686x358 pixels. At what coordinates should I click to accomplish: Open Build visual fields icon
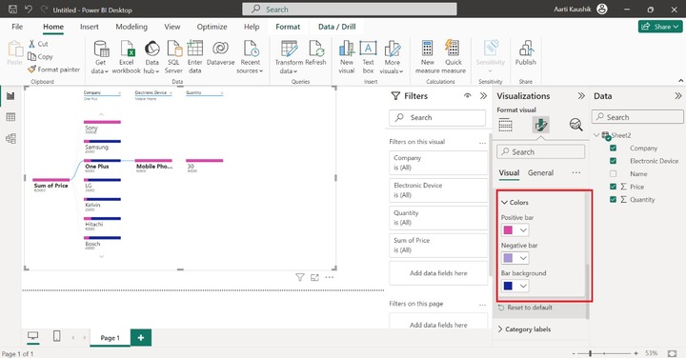tap(505, 125)
